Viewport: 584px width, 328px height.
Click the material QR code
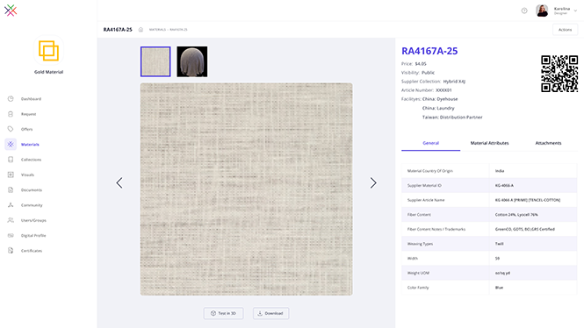(x=559, y=74)
